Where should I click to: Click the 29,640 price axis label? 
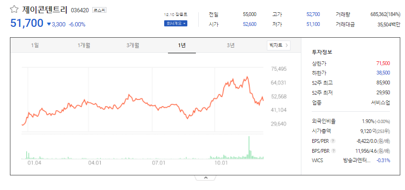279,124
